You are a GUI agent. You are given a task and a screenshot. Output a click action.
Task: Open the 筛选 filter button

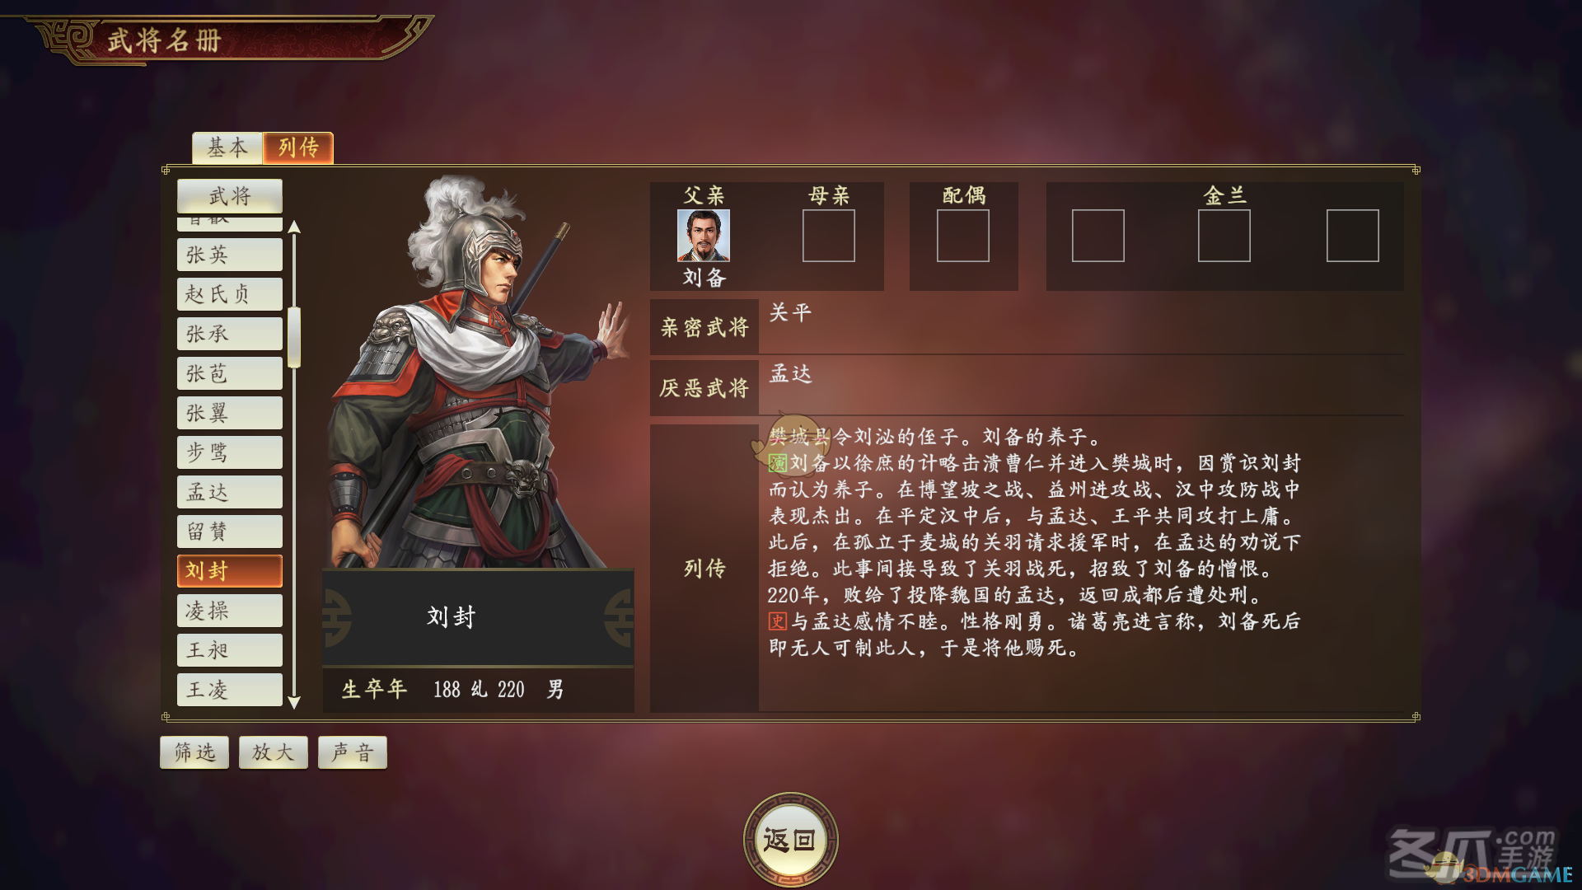pos(194,752)
